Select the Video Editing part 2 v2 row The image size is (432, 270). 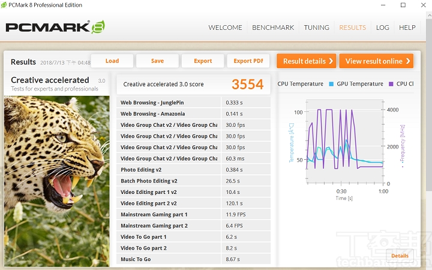point(193,203)
